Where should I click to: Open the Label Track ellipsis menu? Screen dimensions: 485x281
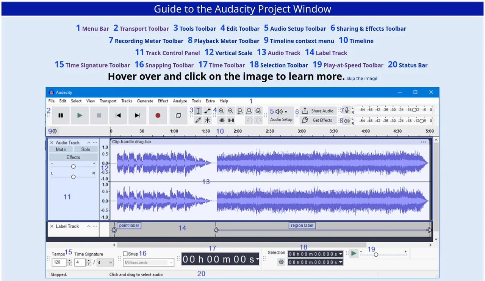pyautogui.click(x=95, y=226)
